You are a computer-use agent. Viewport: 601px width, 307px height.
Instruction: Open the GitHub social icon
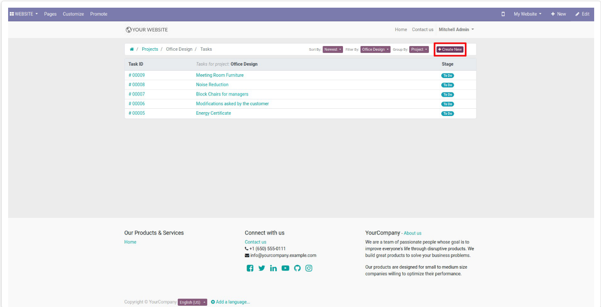pyautogui.click(x=297, y=268)
